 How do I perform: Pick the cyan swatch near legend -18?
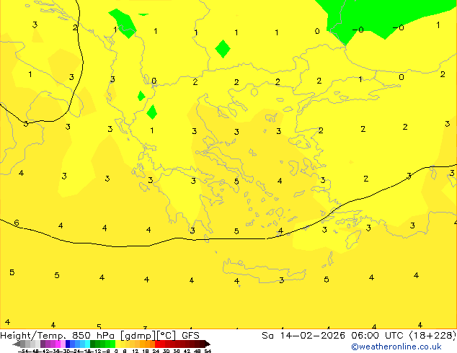[x=87, y=344]
